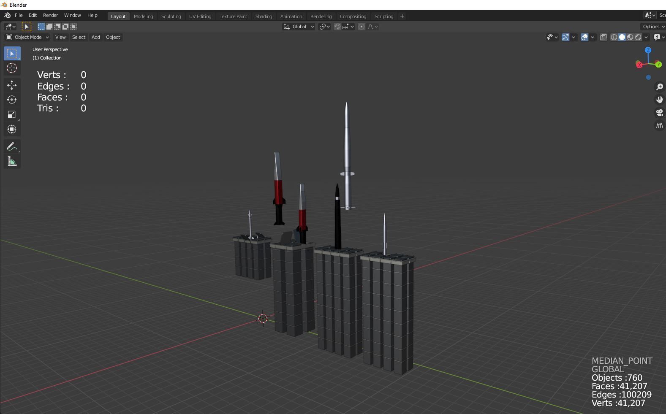This screenshot has height=414, width=666.
Task: Open the File menu
Action: 19,15
